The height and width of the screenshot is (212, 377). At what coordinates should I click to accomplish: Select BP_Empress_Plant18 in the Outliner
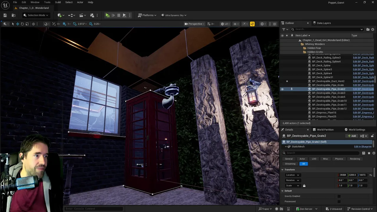click(x=324, y=112)
